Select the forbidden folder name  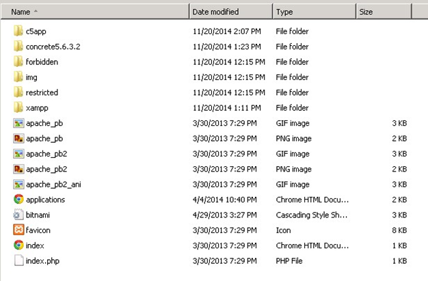click(42, 62)
